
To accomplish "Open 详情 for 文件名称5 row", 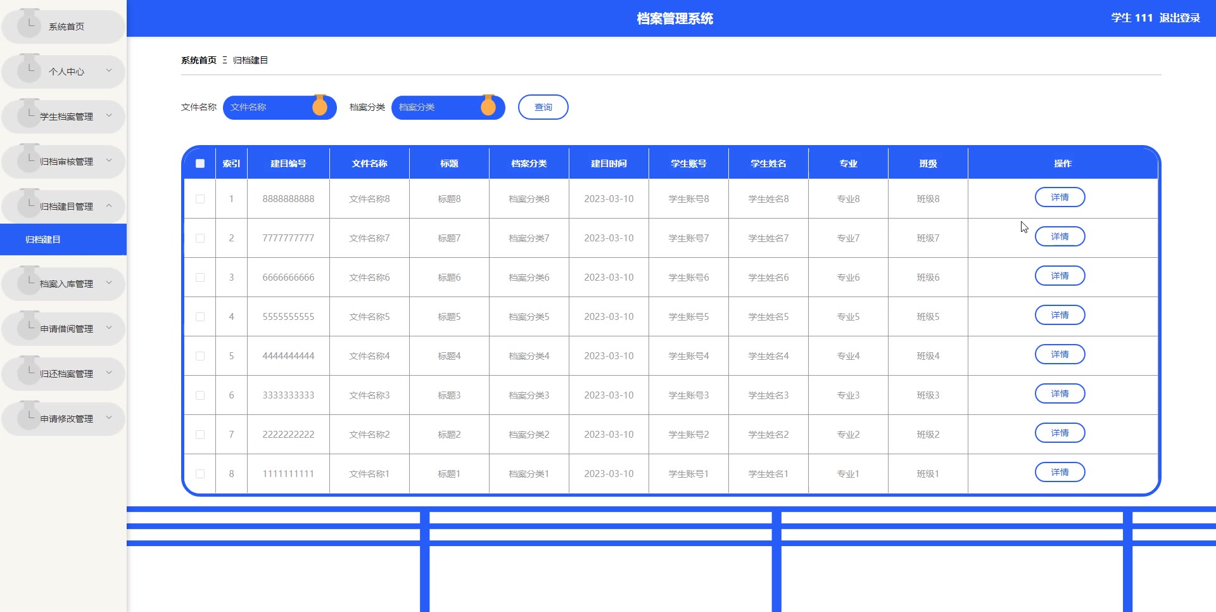I will pos(1060,315).
